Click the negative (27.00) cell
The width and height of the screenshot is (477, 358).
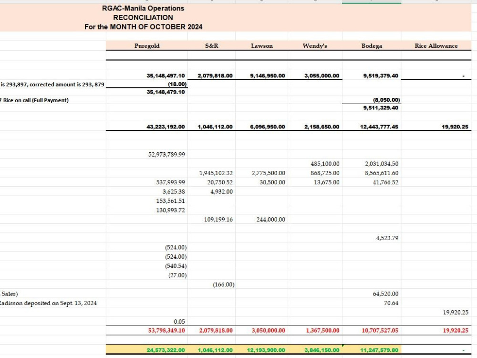tap(177, 275)
